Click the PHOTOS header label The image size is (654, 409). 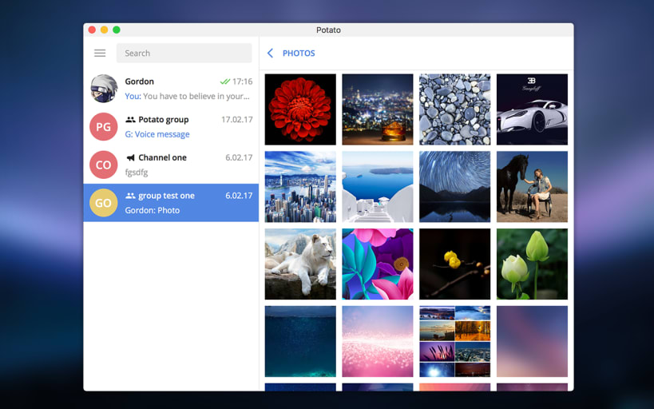pyautogui.click(x=299, y=53)
